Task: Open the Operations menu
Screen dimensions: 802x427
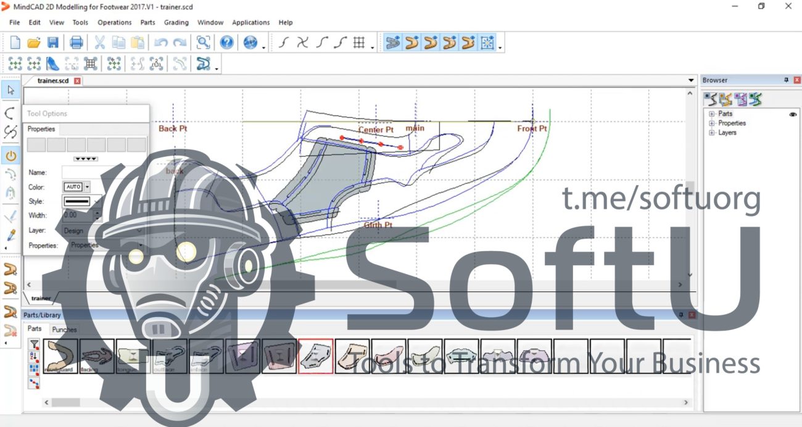Action: (x=115, y=22)
